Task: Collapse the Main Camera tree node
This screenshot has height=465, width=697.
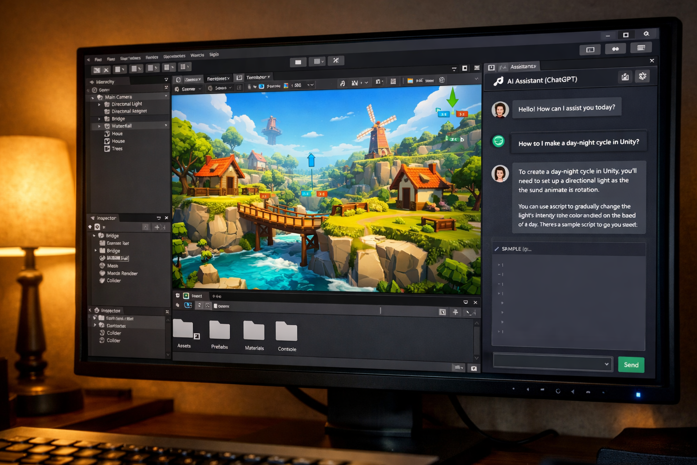Action: click(93, 98)
